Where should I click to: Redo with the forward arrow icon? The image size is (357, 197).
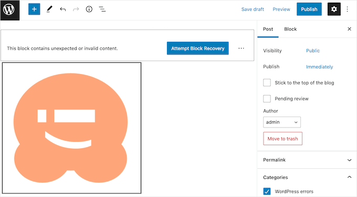pyautogui.click(x=76, y=9)
